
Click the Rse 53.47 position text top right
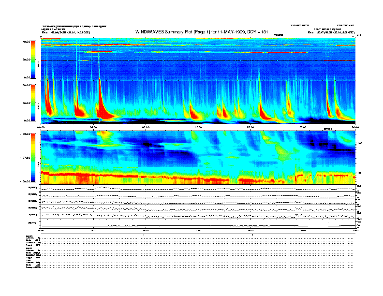click(331, 32)
